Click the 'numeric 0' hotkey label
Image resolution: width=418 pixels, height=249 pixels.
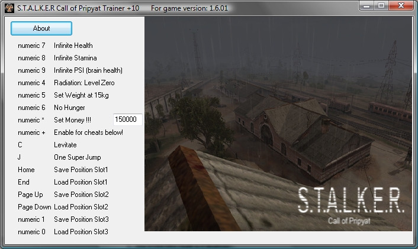point(31,232)
